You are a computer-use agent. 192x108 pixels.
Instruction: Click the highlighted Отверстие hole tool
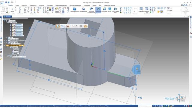click(98, 10)
